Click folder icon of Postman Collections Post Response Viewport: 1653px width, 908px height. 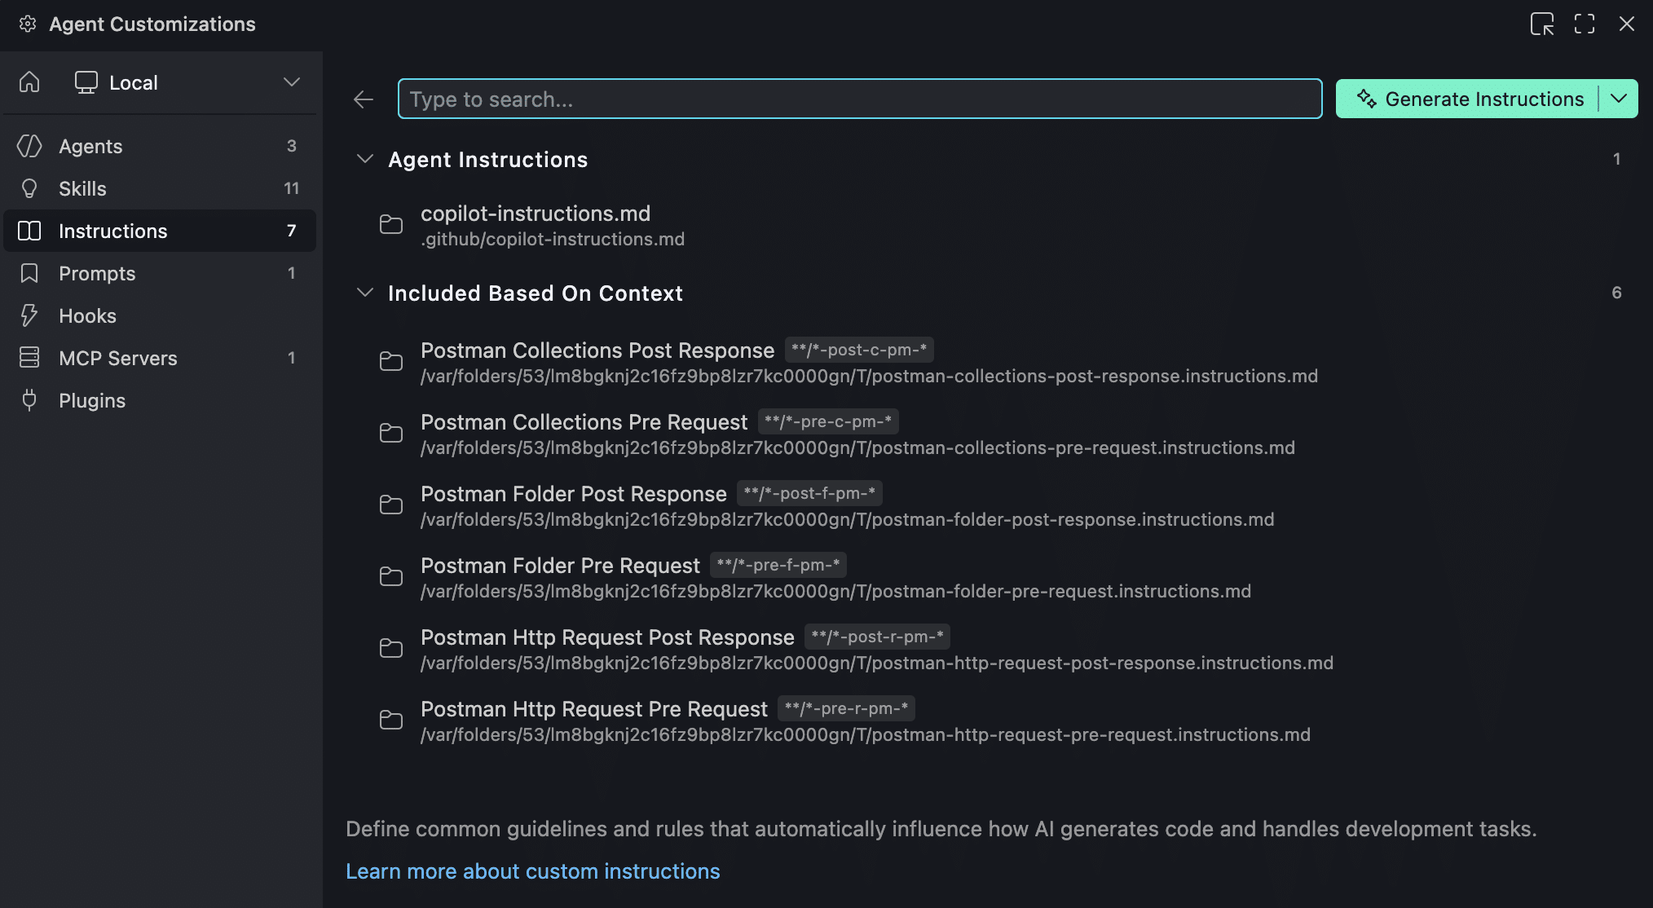[x=391, y=361]
